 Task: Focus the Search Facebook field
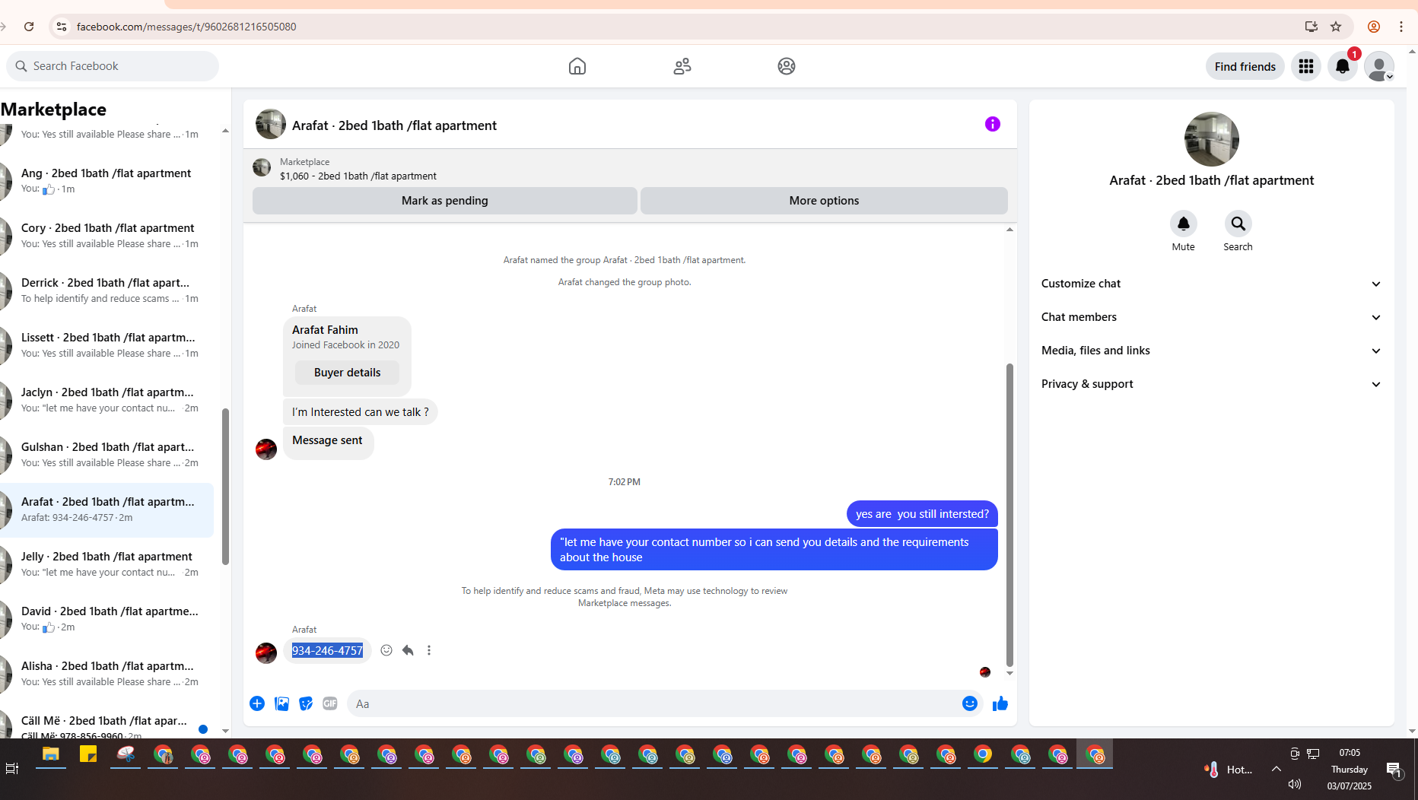pyautogui.click(x=113, y=66)
